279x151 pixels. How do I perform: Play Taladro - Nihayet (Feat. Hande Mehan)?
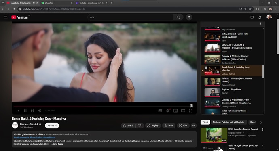(231, 82)
